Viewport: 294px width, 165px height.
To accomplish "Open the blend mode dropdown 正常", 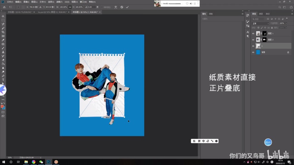I will click(261, 23).
